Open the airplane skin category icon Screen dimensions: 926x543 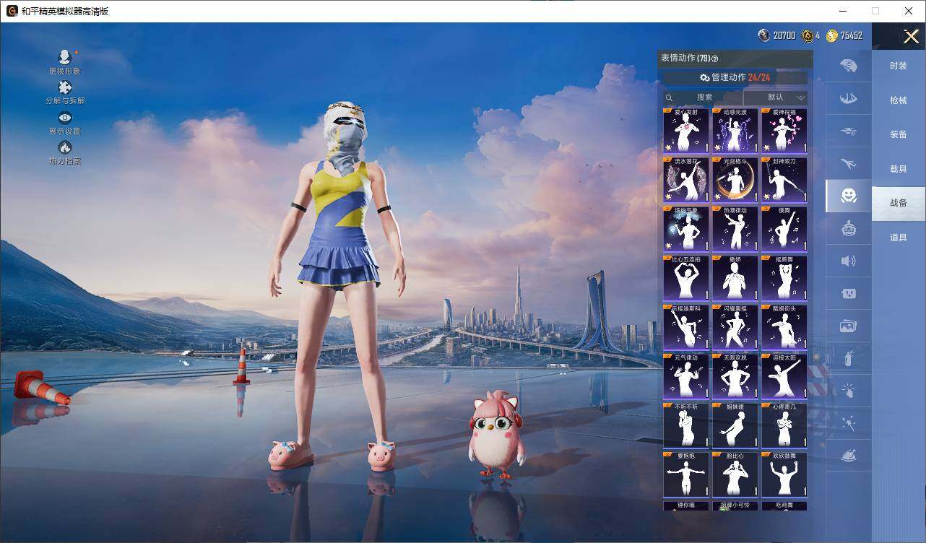[x=849, y=164]
